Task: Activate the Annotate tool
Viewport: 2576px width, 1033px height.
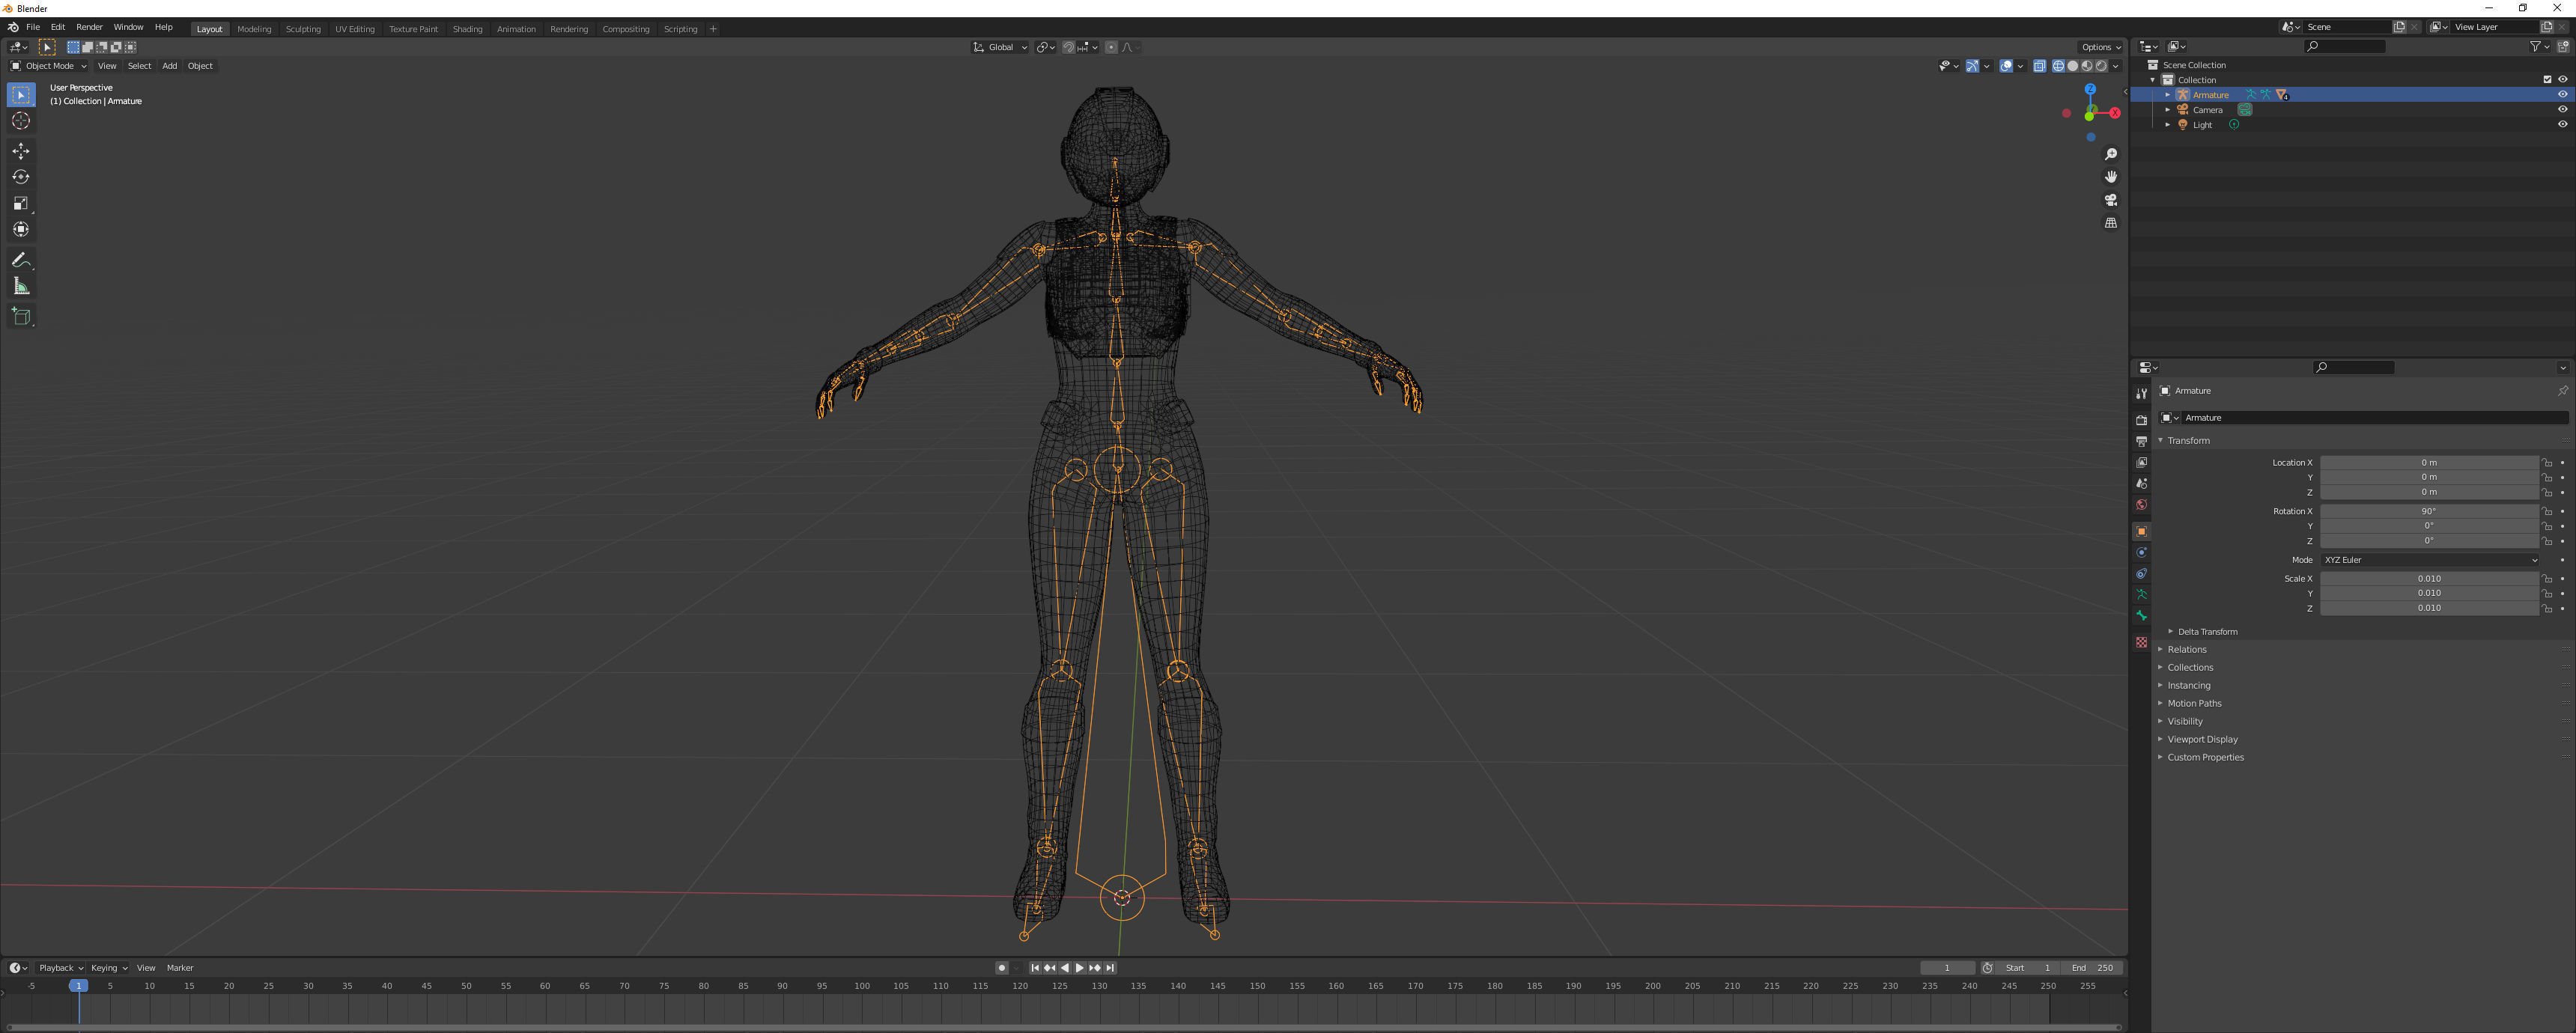Action: [21, 260]
